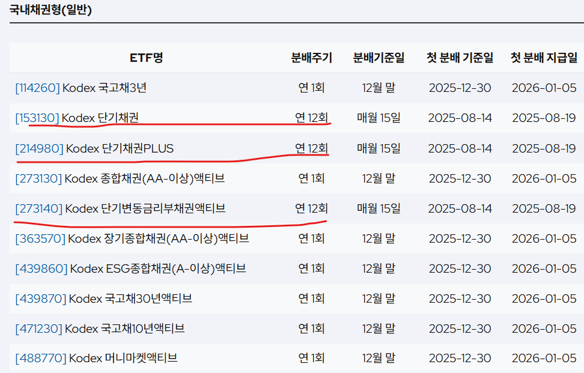This screenshot has height=373, width=584.
Task: Click 2025-08-14 in Kodex 단기채권 row
Action: tap(460, 118)
